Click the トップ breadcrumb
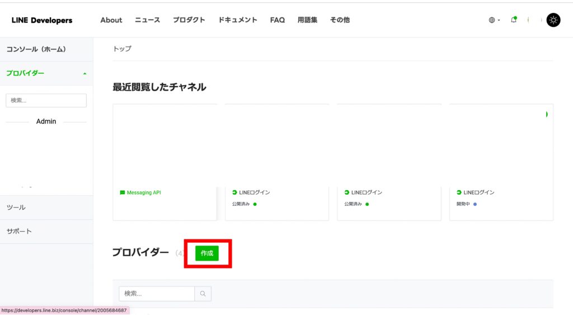This screenshot has width=573, height=315. [x=122, y=49]
